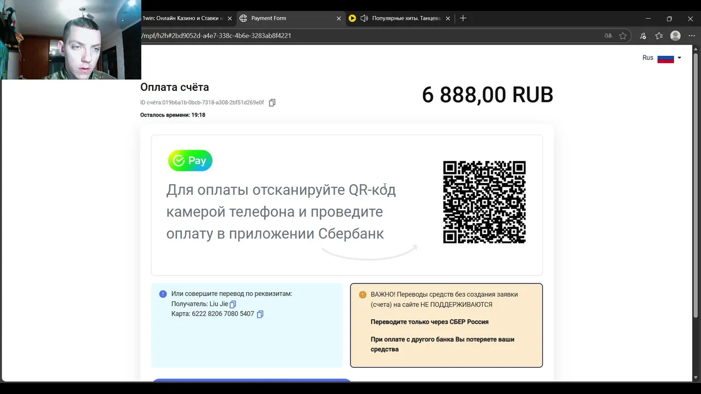Click the QR code image
This screenshot has height=394, width=701.
coord(484,202)
